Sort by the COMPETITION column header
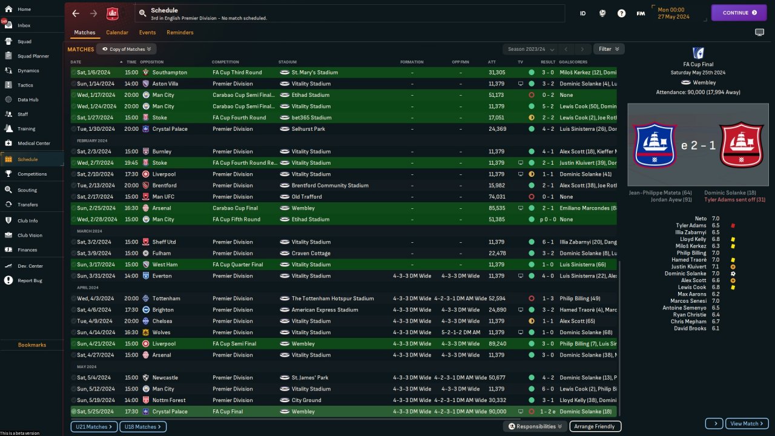Viewport: 775px width, 436px height. coord(225,62)
